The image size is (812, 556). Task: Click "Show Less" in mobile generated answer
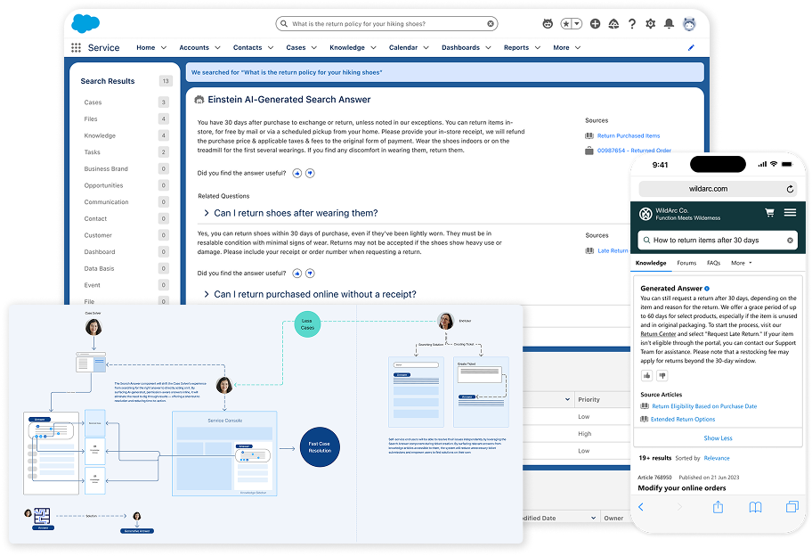[718, 438]
